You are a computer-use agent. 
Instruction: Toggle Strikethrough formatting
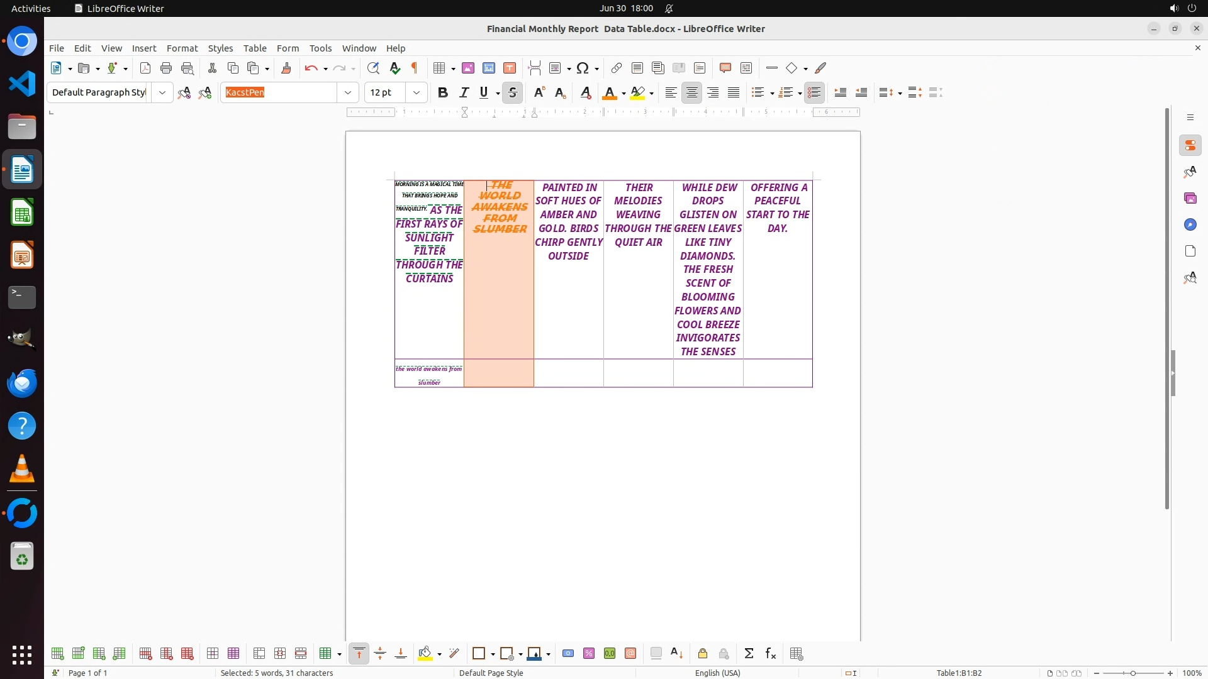click(x=512, y=92)
